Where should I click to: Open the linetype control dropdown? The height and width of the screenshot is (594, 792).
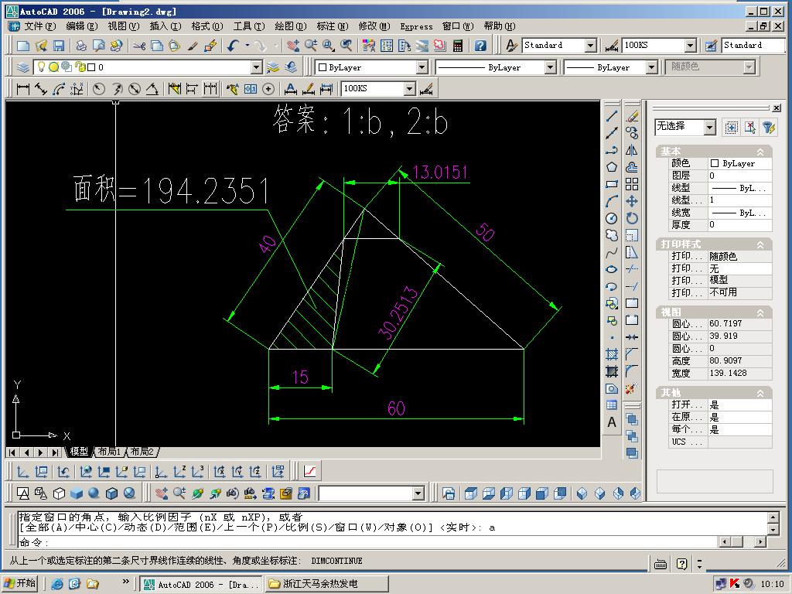tap(551, 67)
